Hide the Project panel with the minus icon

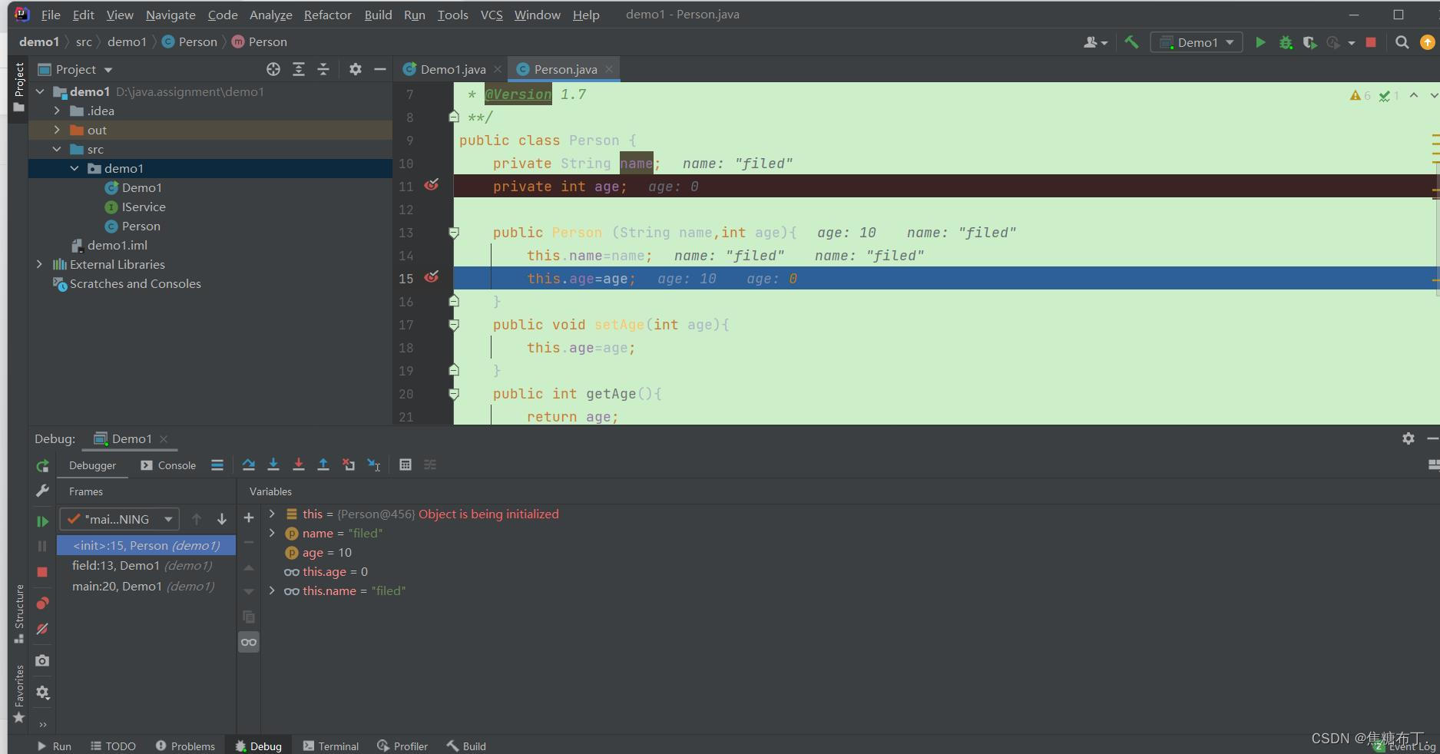[x=379, y=69]
